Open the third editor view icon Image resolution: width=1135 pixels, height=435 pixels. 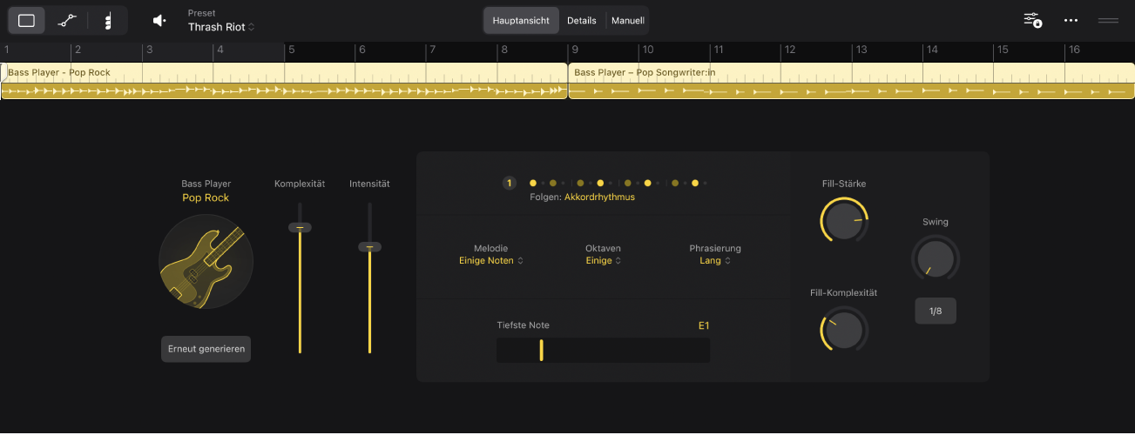(x=107, y=20)
